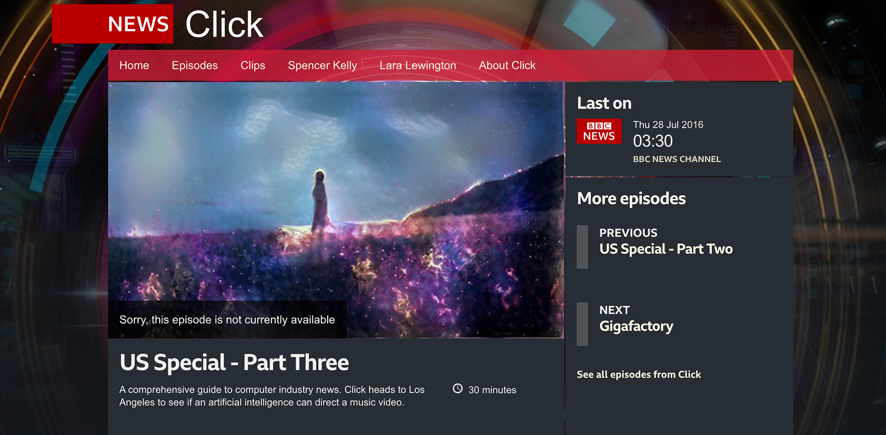Click the Click programme title
Image resolution: width=886 pixels, height=435 pixels.
coord(224,24)
